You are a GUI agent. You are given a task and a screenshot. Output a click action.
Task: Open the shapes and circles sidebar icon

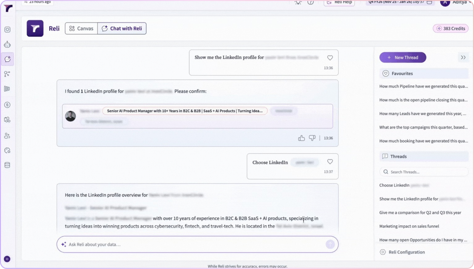7,120
